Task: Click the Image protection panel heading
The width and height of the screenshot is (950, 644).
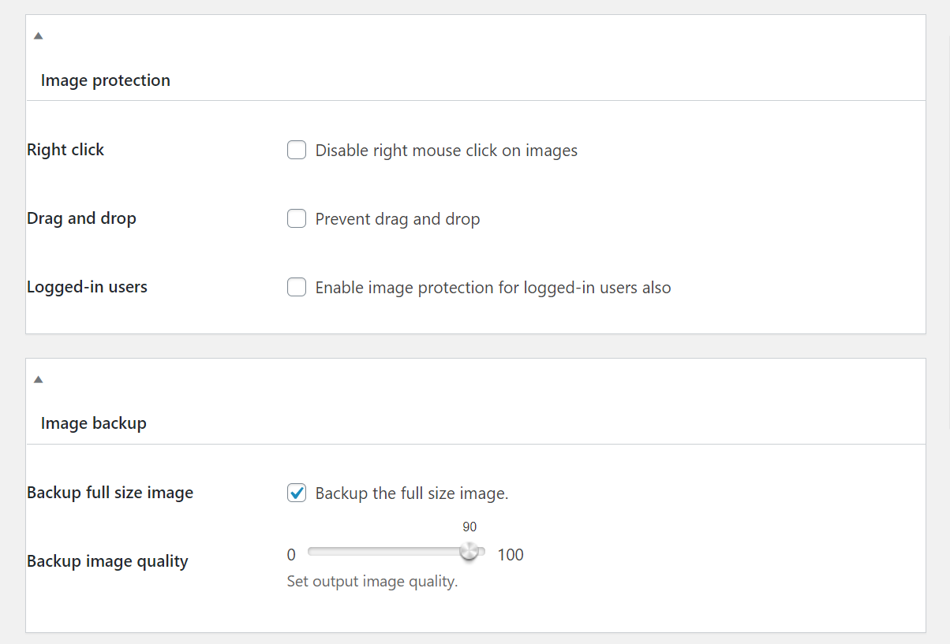Action: pyautogui.click(x=105, y=80)
